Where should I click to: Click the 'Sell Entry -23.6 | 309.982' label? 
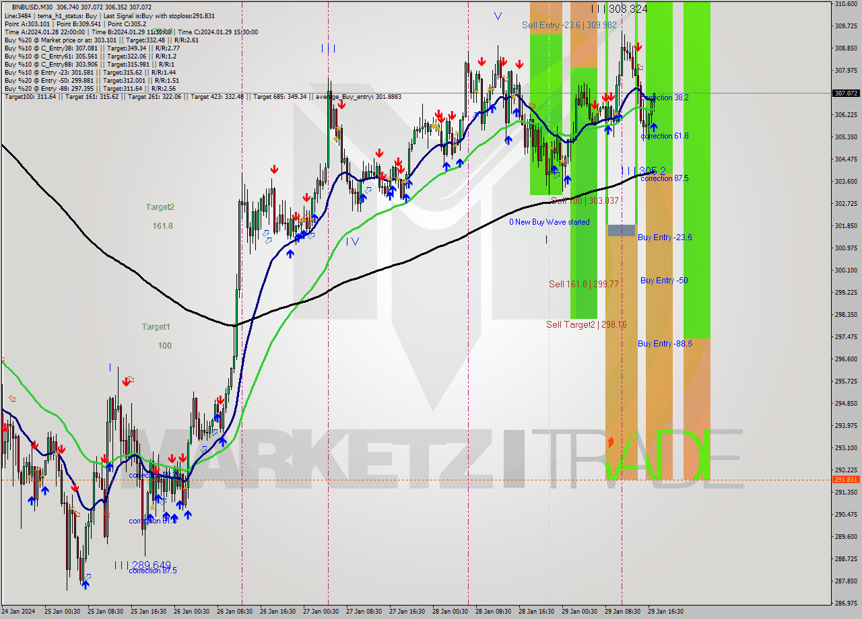point(569,25)
